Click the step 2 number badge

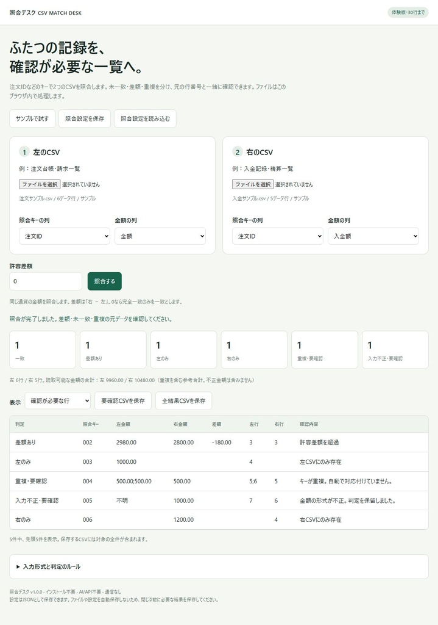[x=238, y=152]
